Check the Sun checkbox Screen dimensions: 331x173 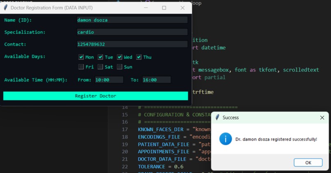[120, 67]
